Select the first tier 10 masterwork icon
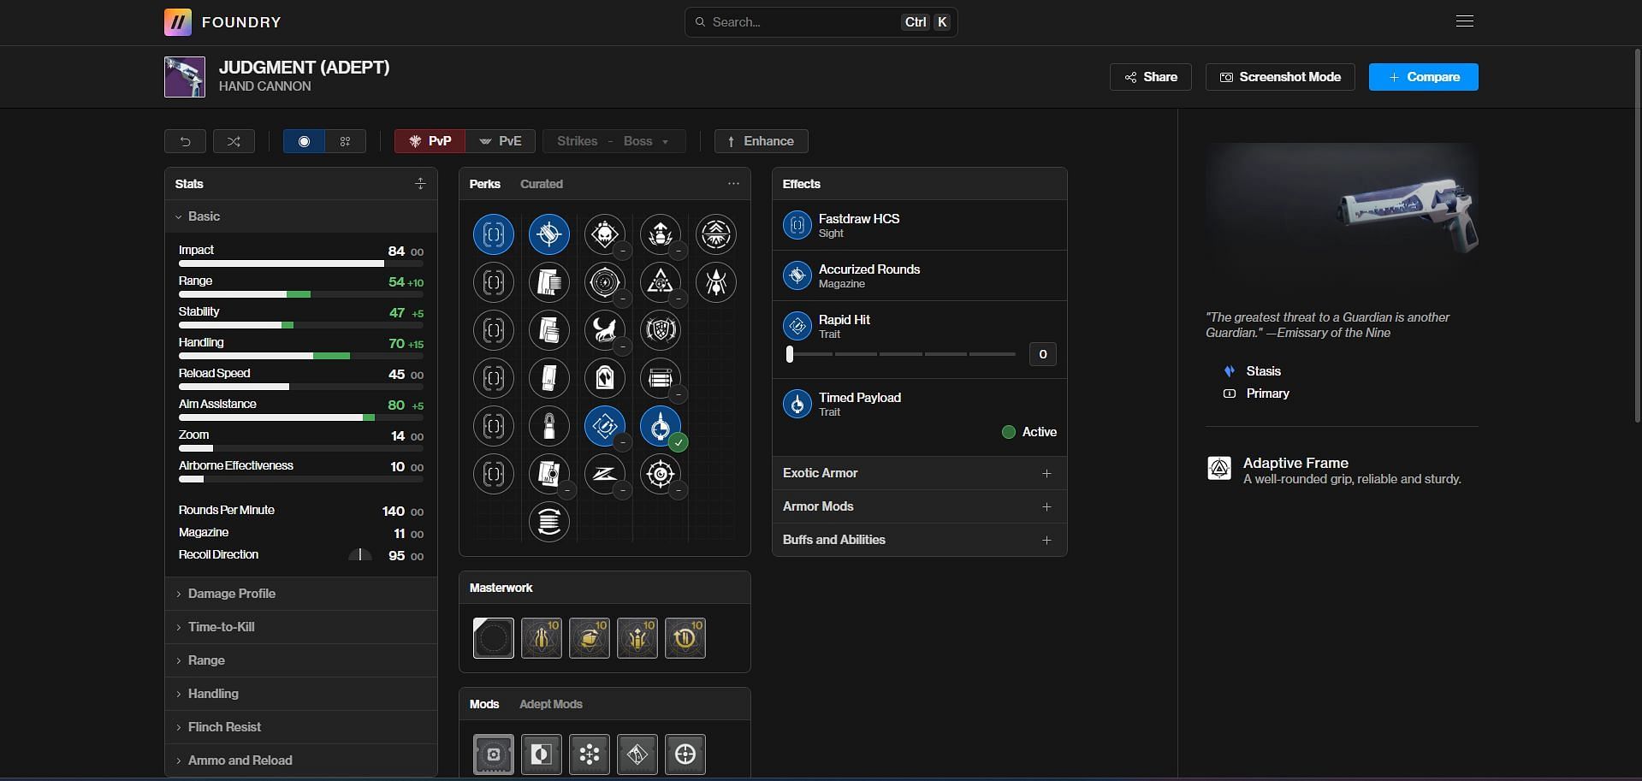 pyautogui.click(x=542, y=638)
